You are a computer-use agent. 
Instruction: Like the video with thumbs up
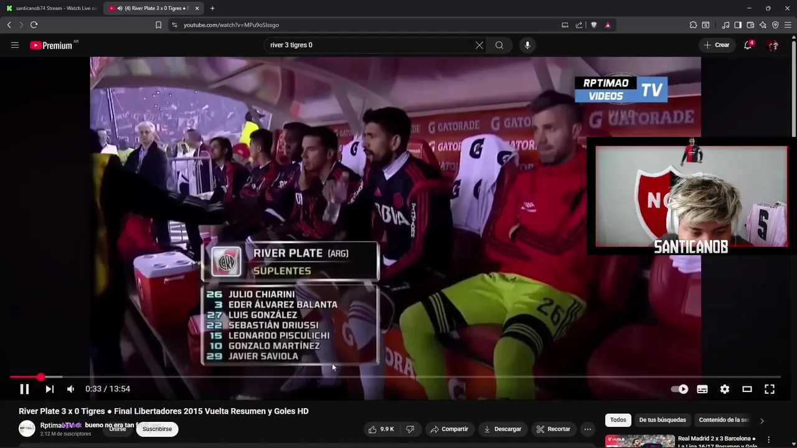click(x=381, y=429)
